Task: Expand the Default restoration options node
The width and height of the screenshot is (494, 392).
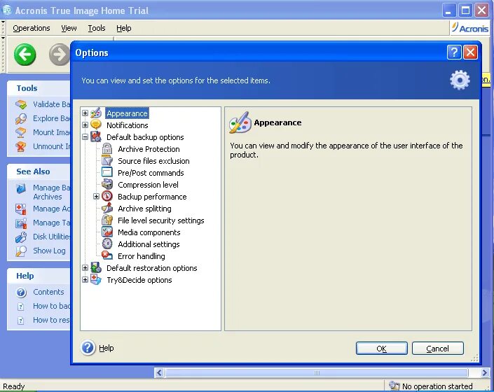Action: tap(85, 267)
